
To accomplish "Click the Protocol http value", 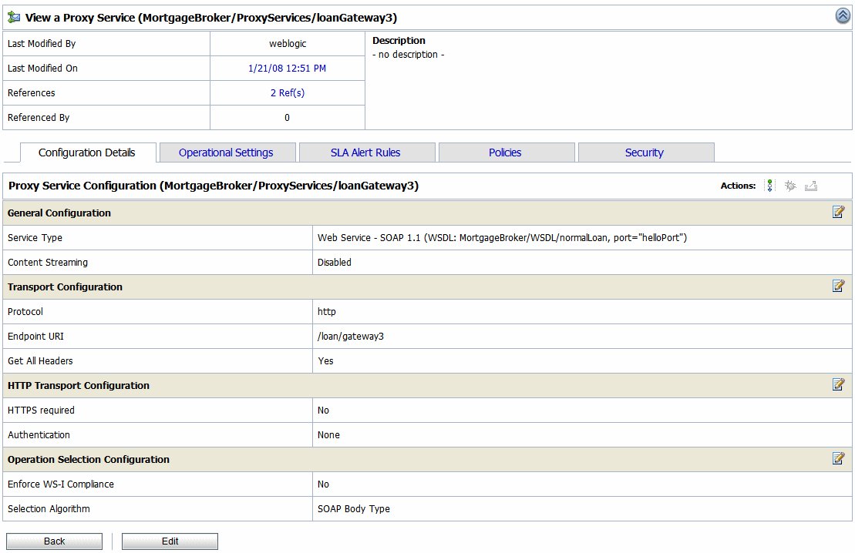I will click(x=327, y=312).
